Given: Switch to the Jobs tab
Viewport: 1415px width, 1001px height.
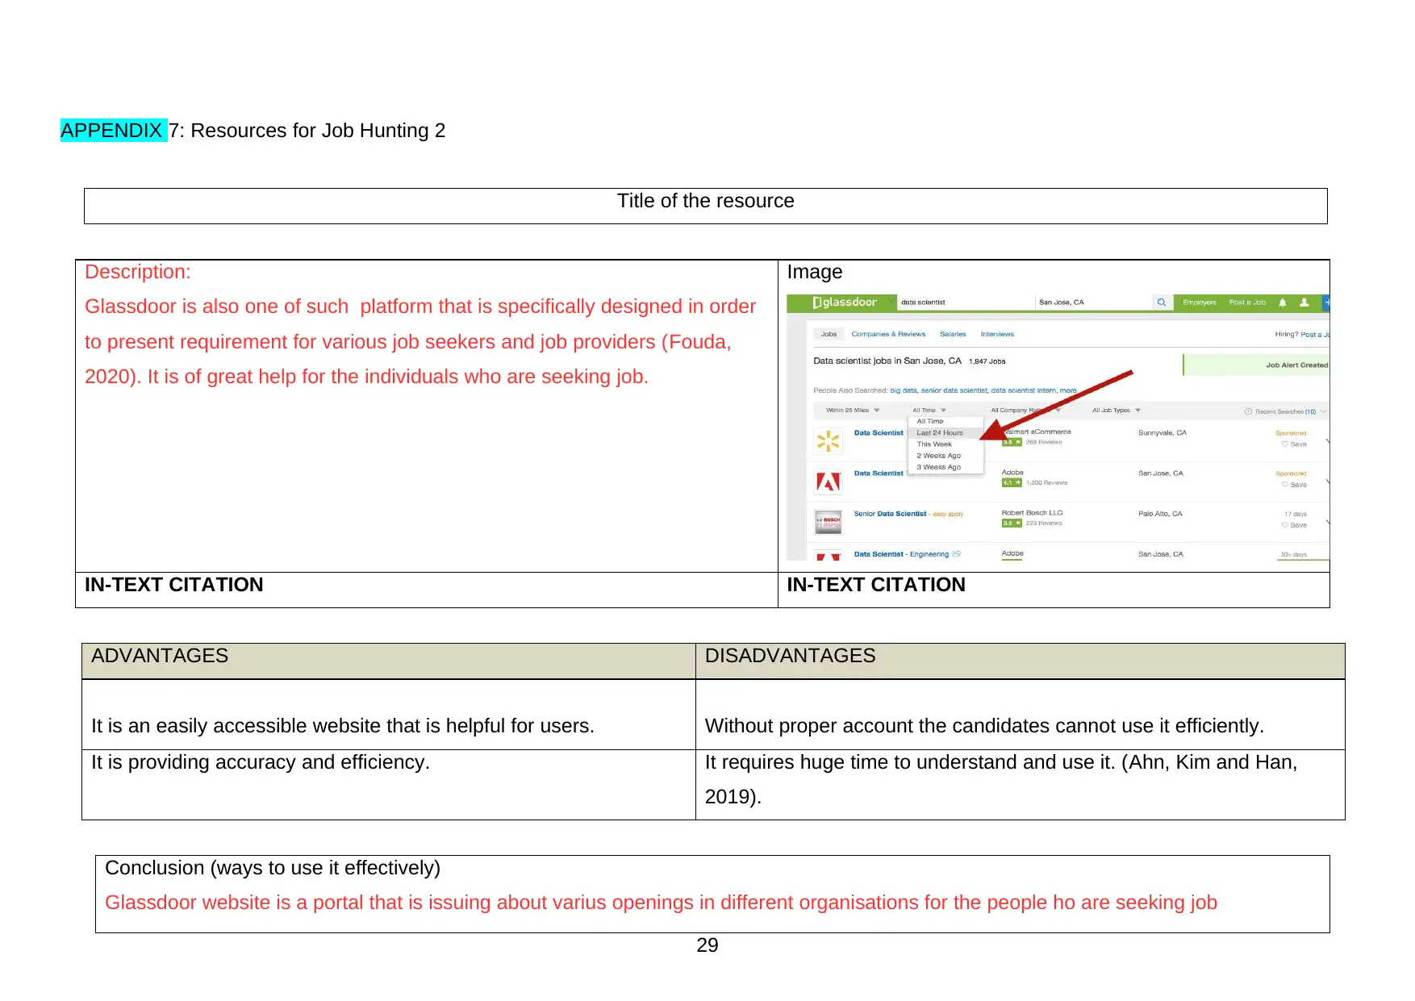Looking at the screenshot, I should [x=829, y=334].
